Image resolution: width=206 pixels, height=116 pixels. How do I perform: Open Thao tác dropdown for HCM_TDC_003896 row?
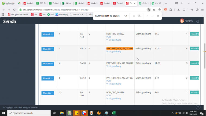48,93
